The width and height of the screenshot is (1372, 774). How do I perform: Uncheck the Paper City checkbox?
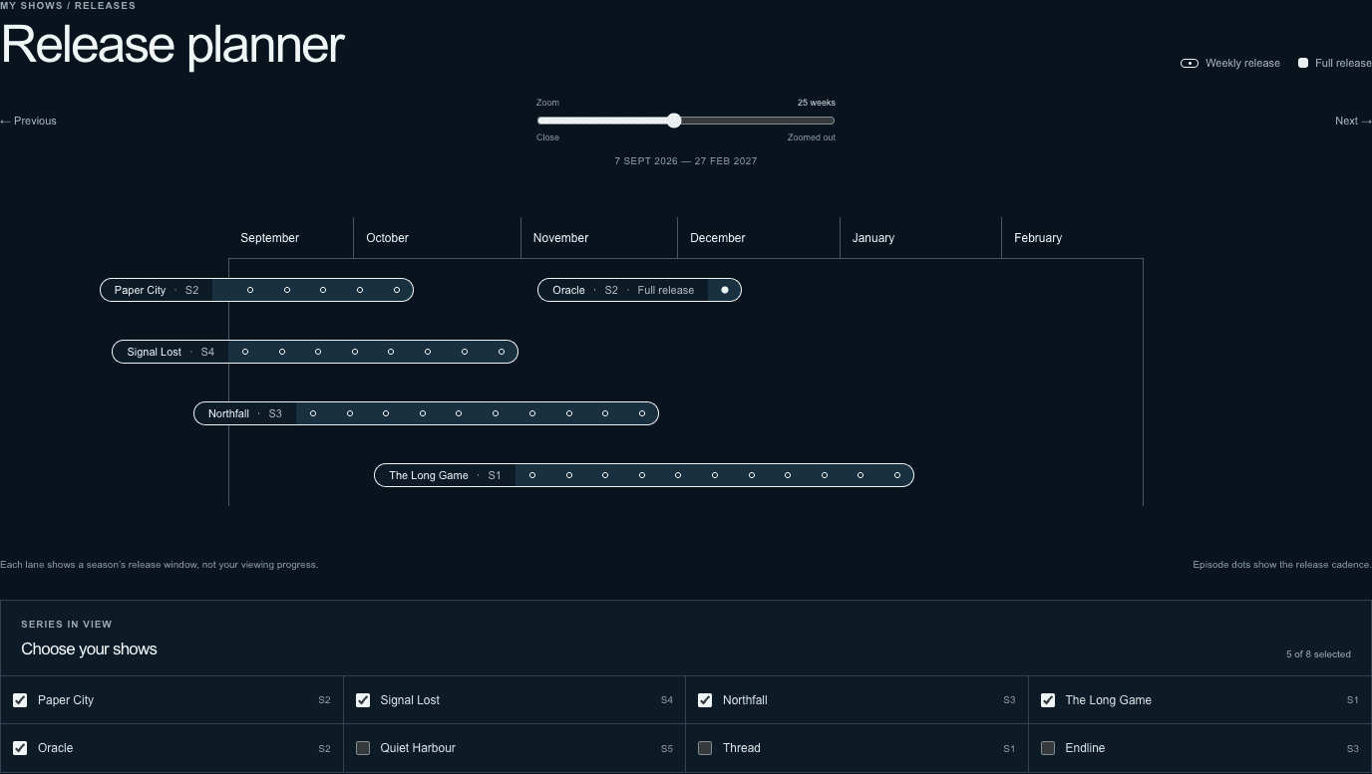tap(20, 700)
